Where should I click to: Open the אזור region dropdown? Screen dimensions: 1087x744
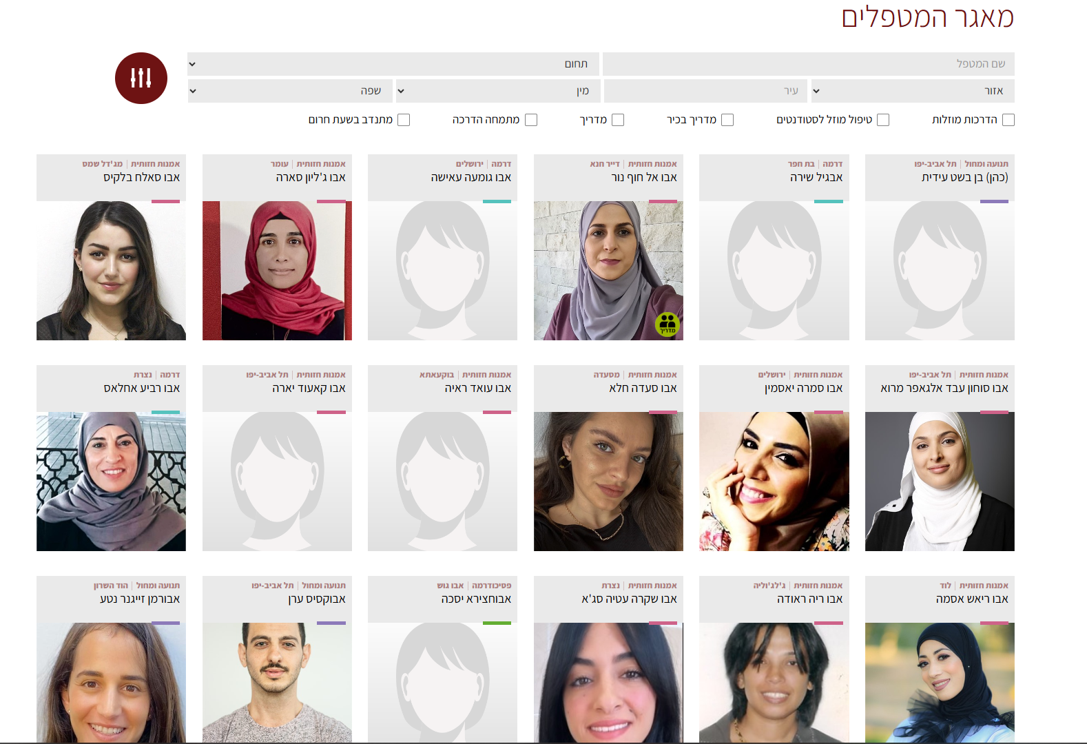(912, 91)
